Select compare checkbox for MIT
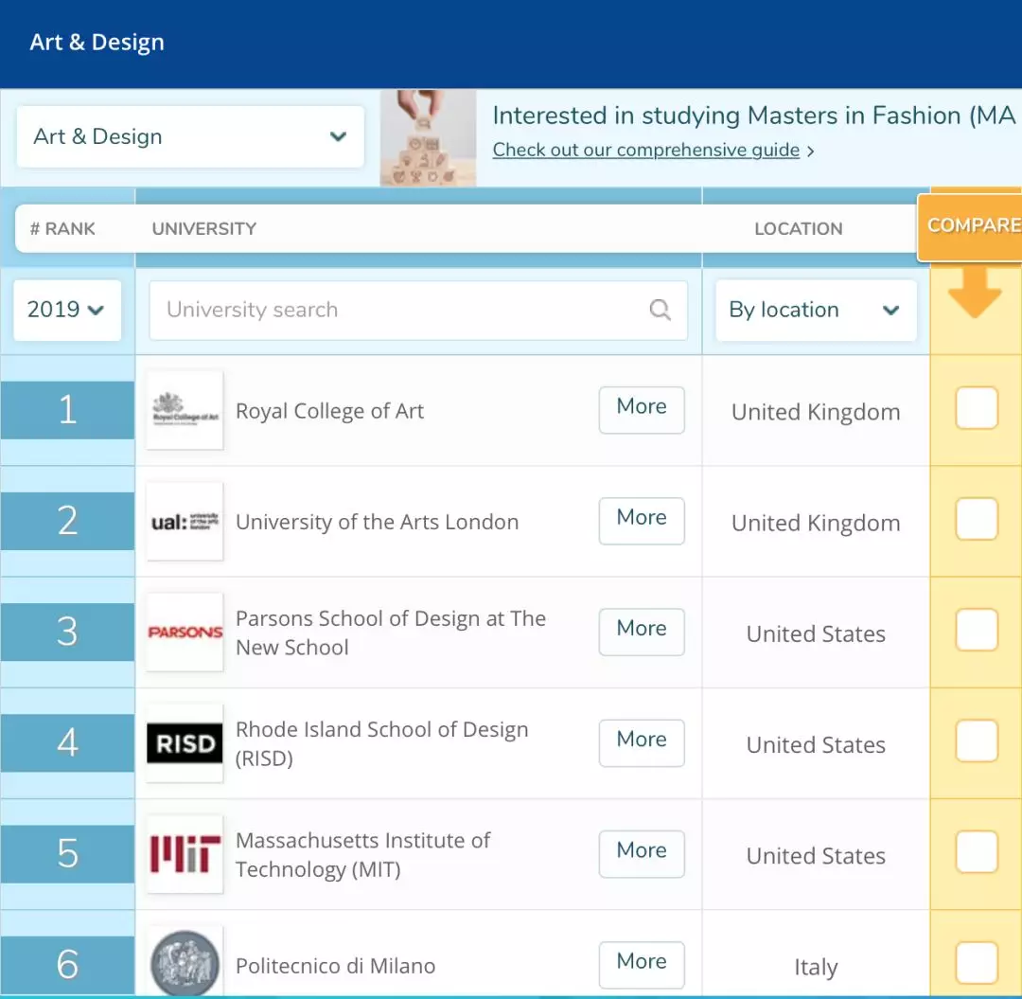This screenshot has width=1022, height=999. [x=977, y=852]
